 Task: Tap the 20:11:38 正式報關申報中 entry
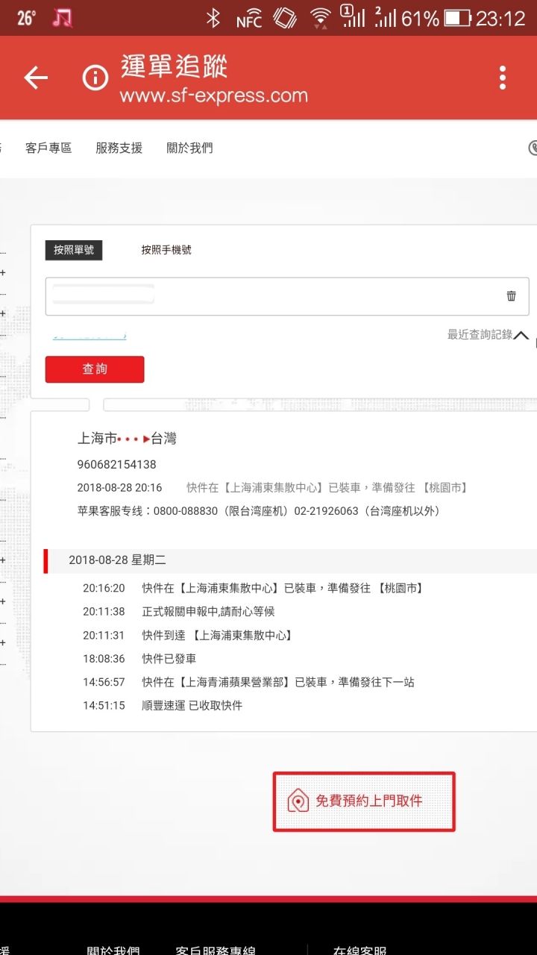click(x=179, y=612)
